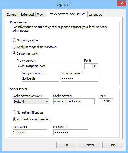Screen dimensions: 128x153
Task: Switch to the General tab
Action: [12, 15]
